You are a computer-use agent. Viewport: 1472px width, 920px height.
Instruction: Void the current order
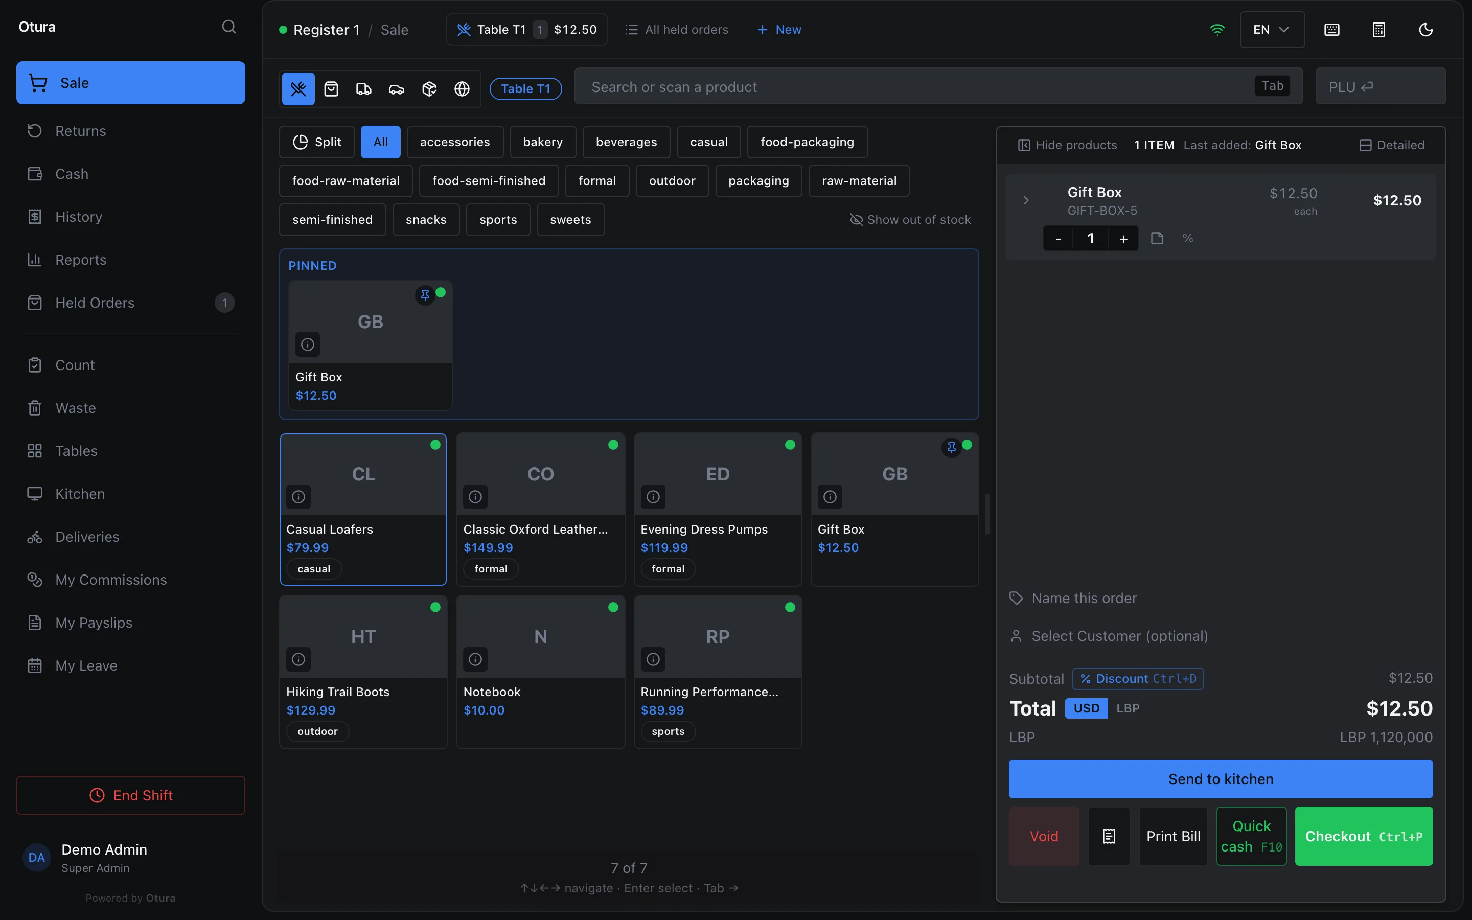1044,836
